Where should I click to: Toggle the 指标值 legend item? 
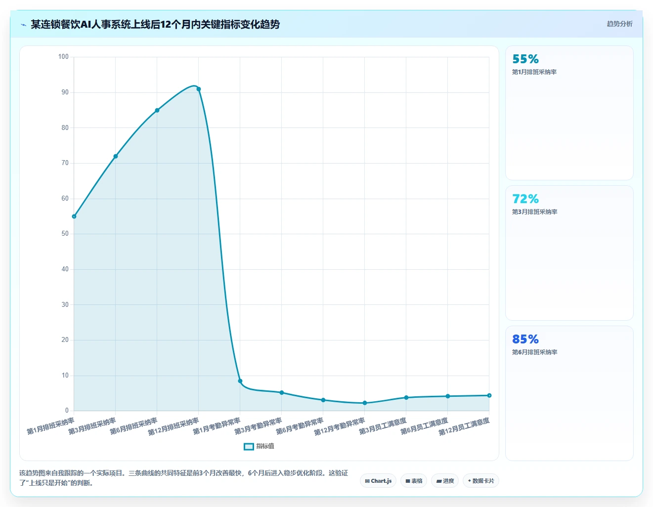[x=259, y=446]
